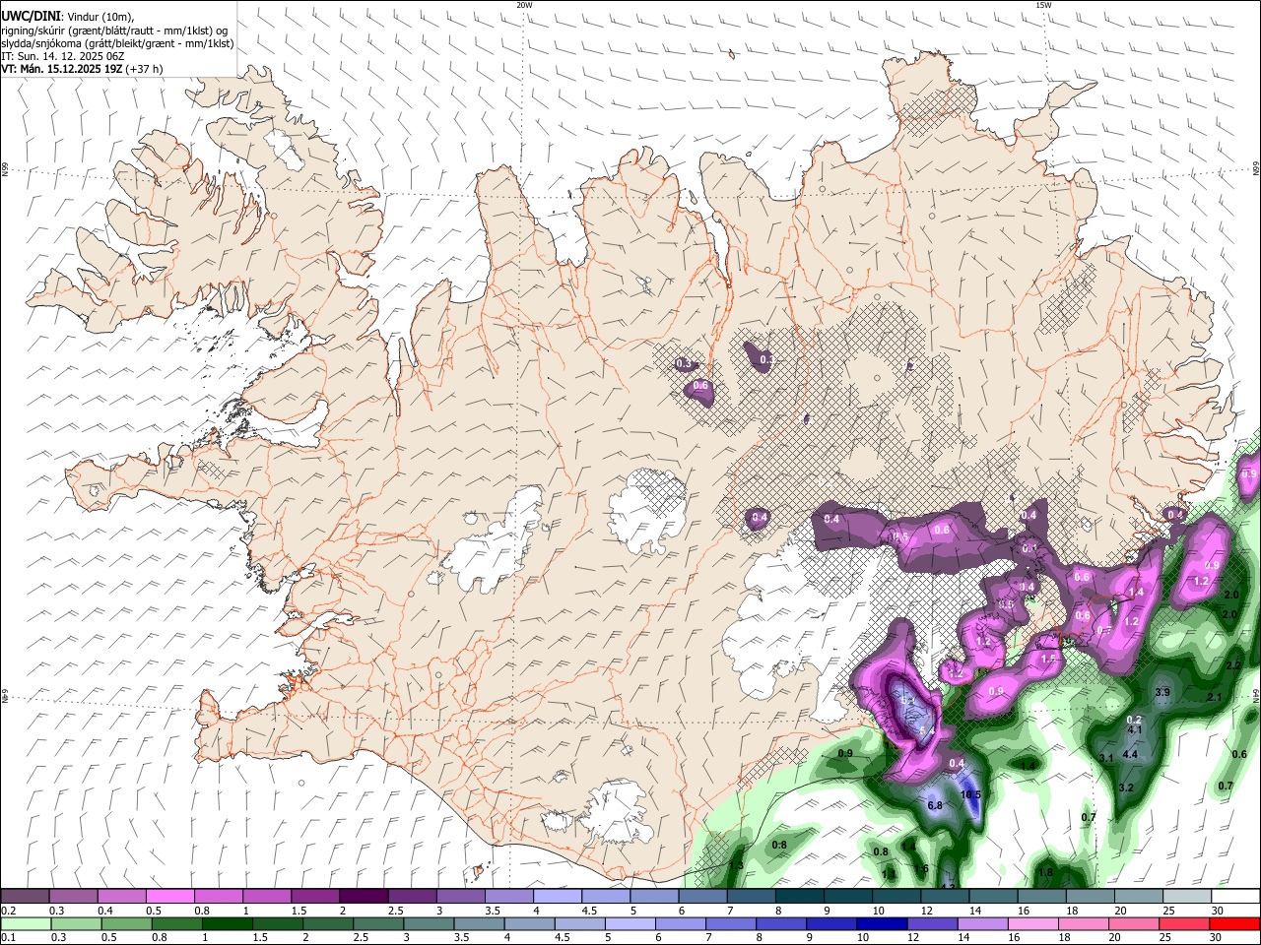Click the 2.1 precipitation value on map
The height and width of the screenshot is (945, 1261).
[x=1214, y=697]
